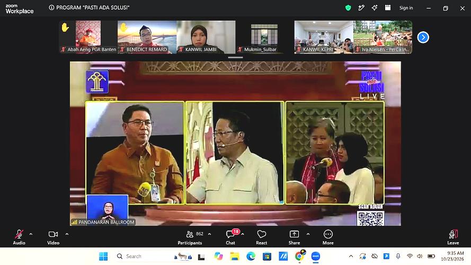Select Abah Aeng PGR Banten video thumbnail

tap(88, 37)
